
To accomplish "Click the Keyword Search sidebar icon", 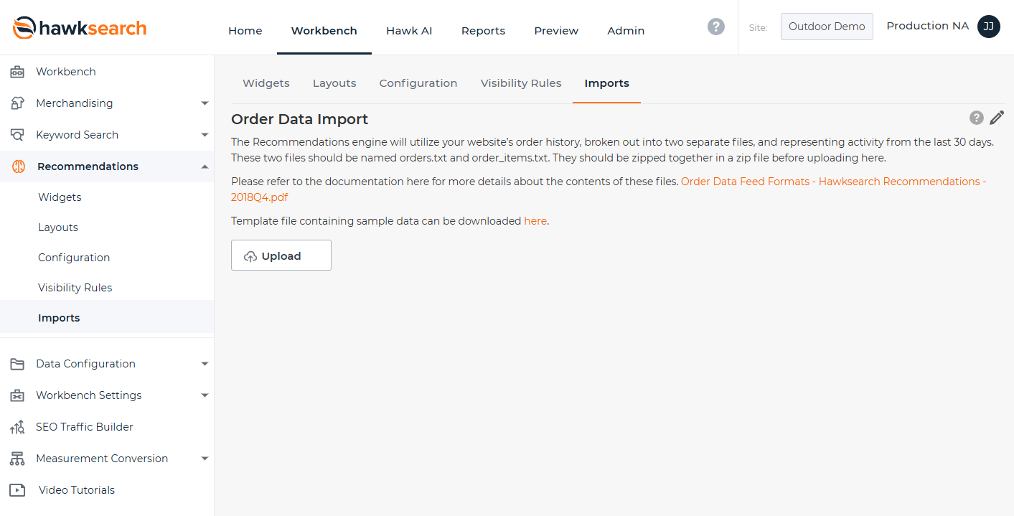I will coord(17,135).
